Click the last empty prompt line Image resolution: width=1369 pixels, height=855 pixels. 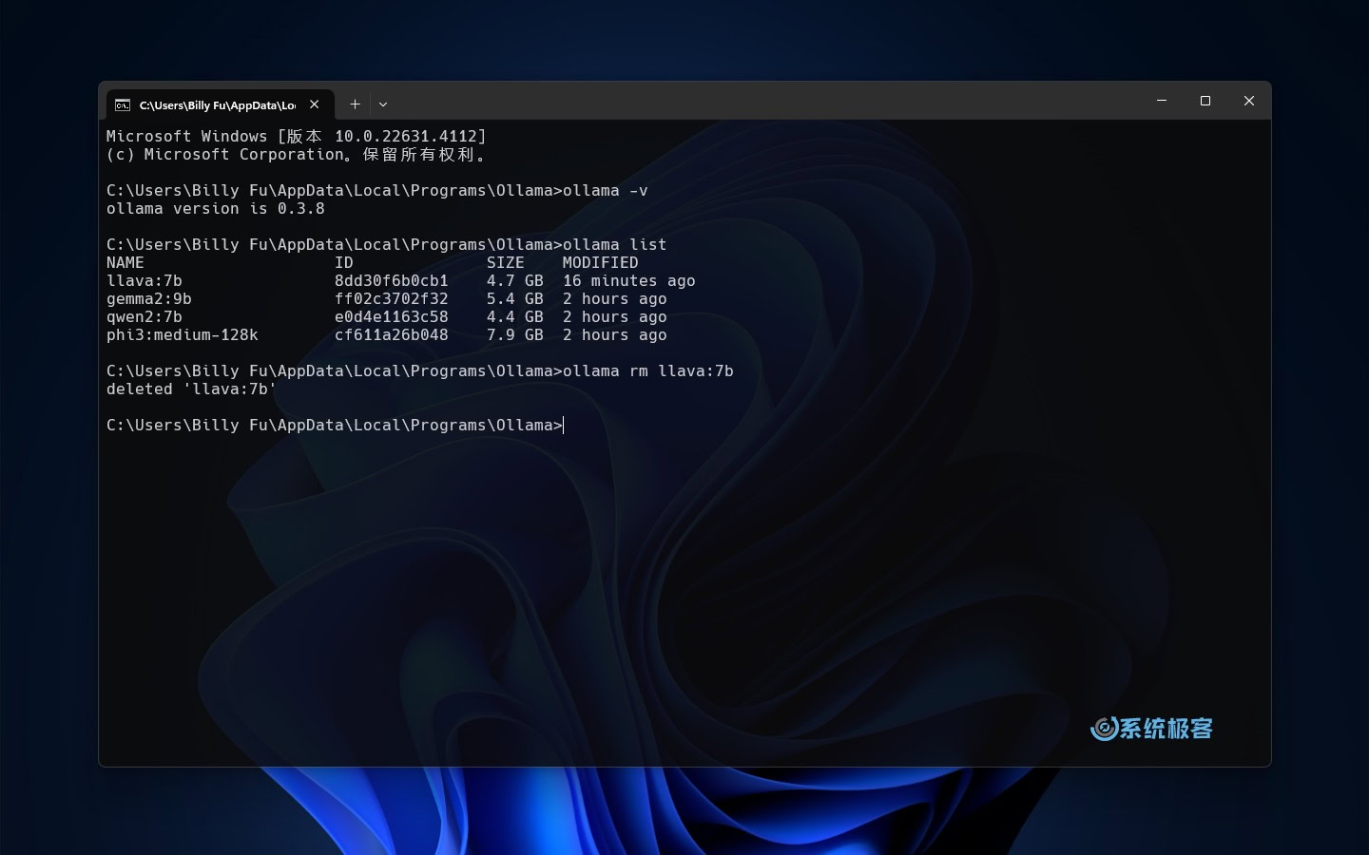coord(335,425)
